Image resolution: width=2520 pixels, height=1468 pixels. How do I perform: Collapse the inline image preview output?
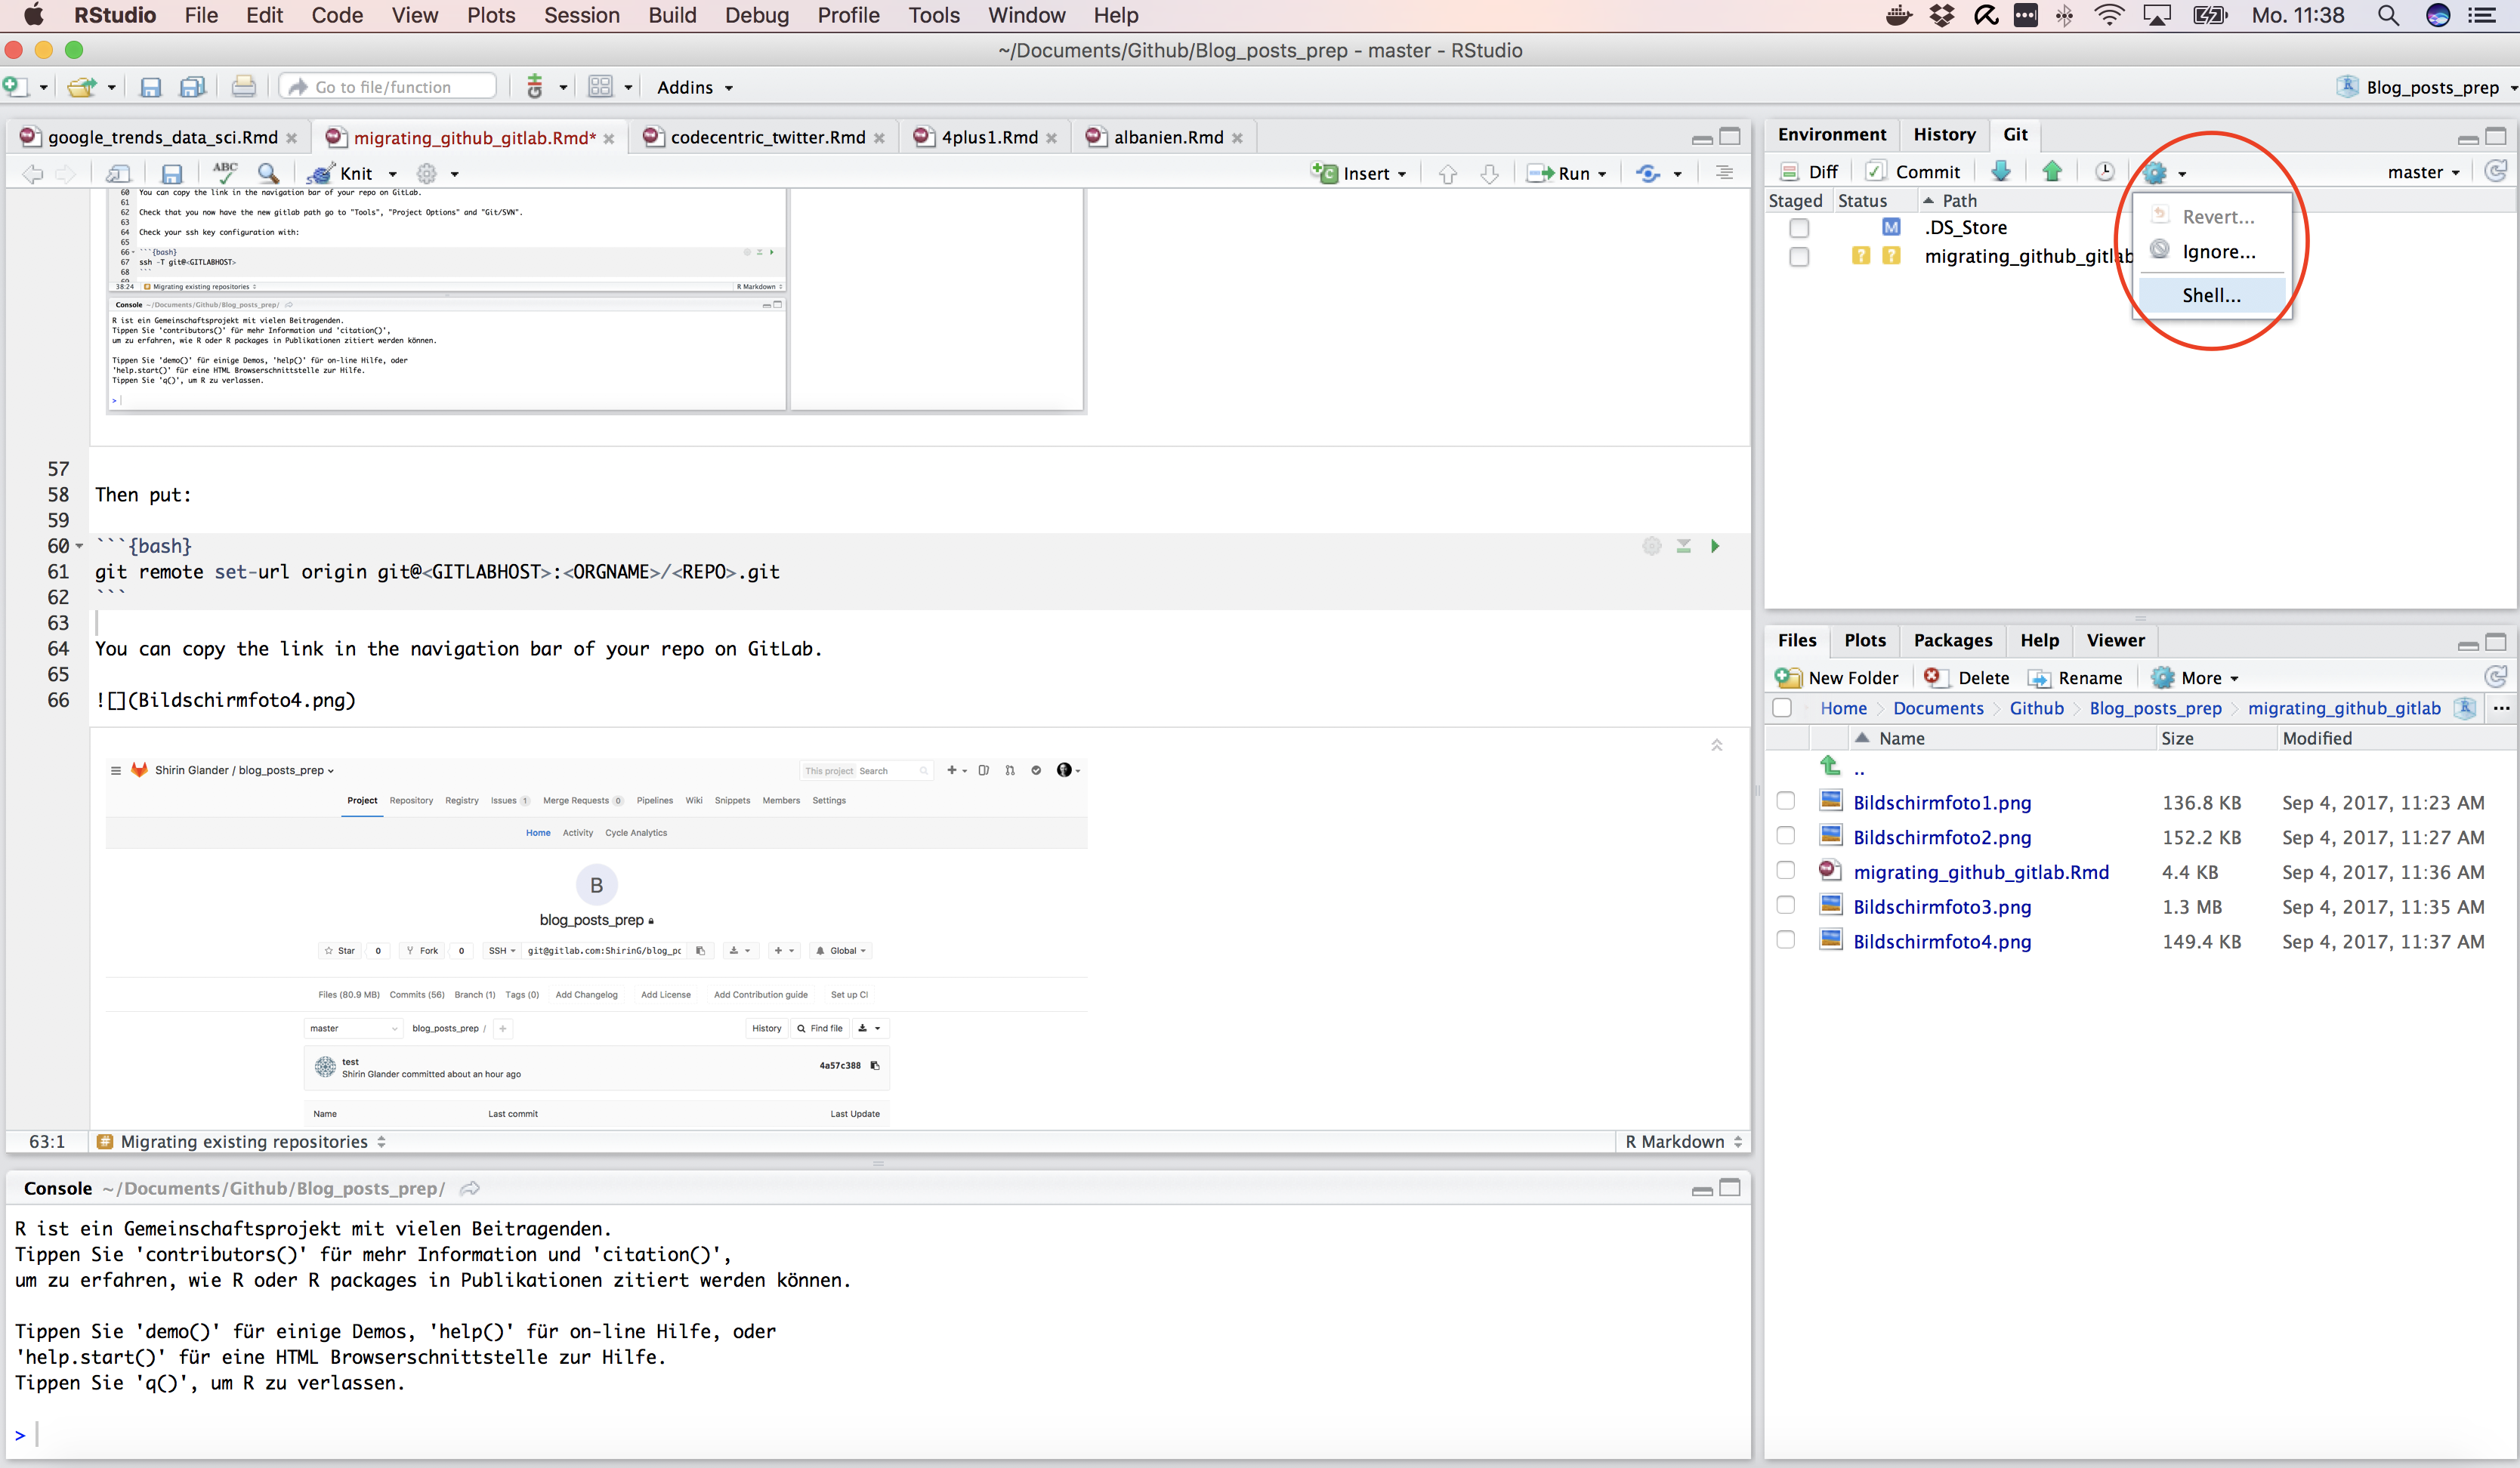tap(1716, 745)
